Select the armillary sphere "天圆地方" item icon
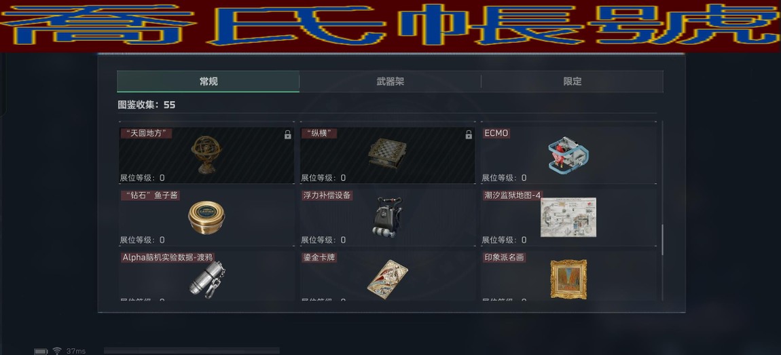 [206, 155]
